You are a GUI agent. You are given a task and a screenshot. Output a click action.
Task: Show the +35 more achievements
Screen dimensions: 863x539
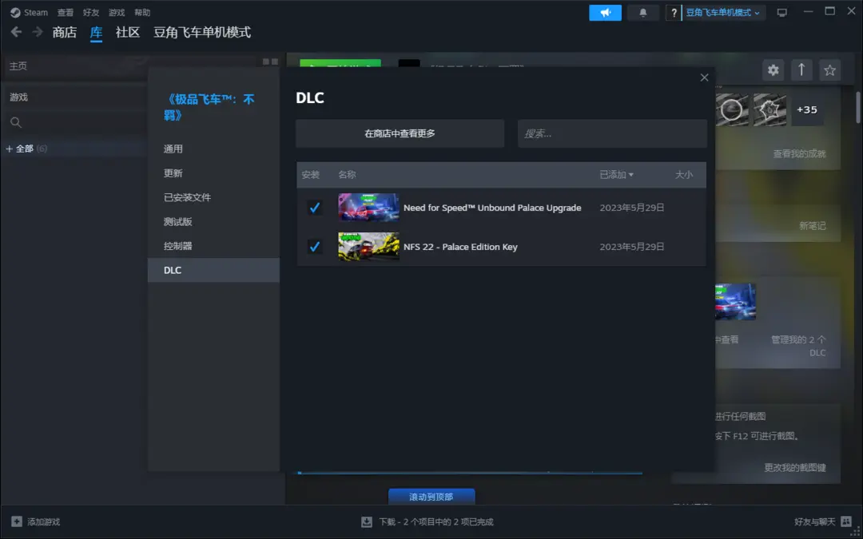point(807,109)
